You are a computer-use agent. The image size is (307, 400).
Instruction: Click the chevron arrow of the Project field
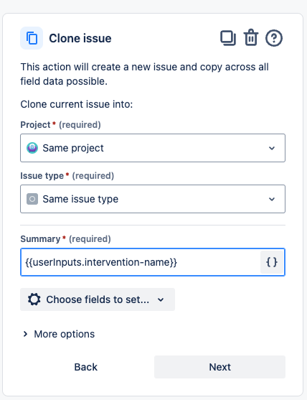click(272, 148)
